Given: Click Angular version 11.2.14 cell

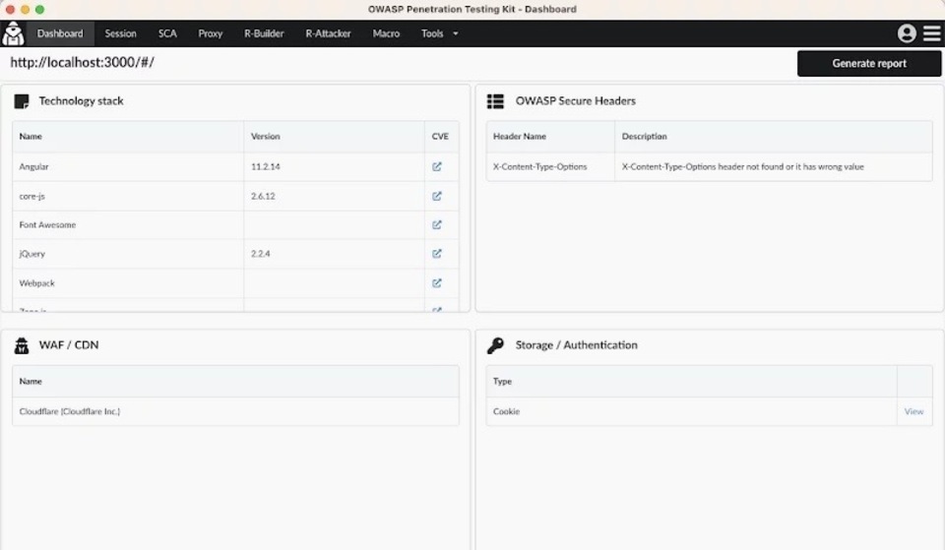Looking at the screenshot, I should [x=334, y=167].
